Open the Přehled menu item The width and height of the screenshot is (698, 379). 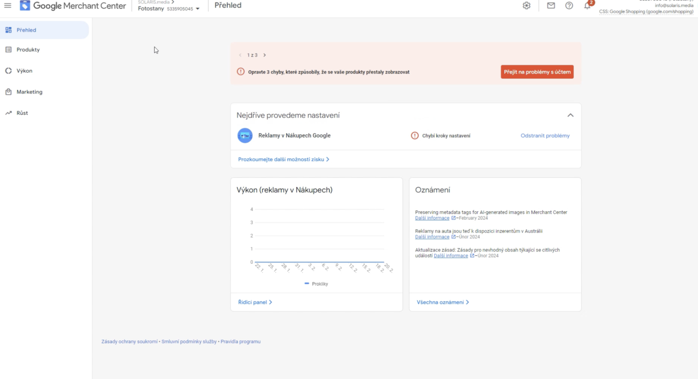point(44,30)
